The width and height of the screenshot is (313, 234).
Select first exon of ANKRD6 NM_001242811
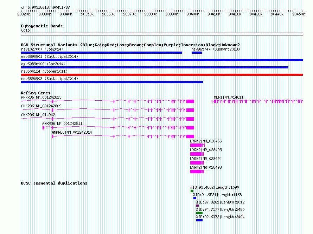pyautogui.click(x=43, y=128)
